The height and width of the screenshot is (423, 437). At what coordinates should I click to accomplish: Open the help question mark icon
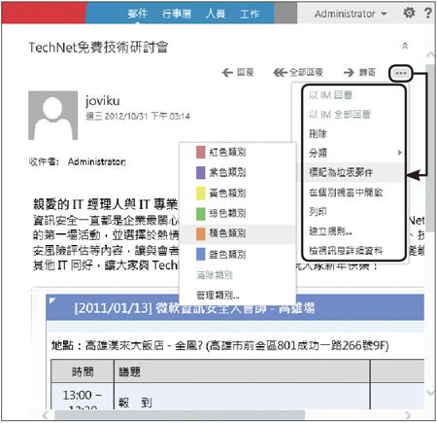(x=428, y=13)
